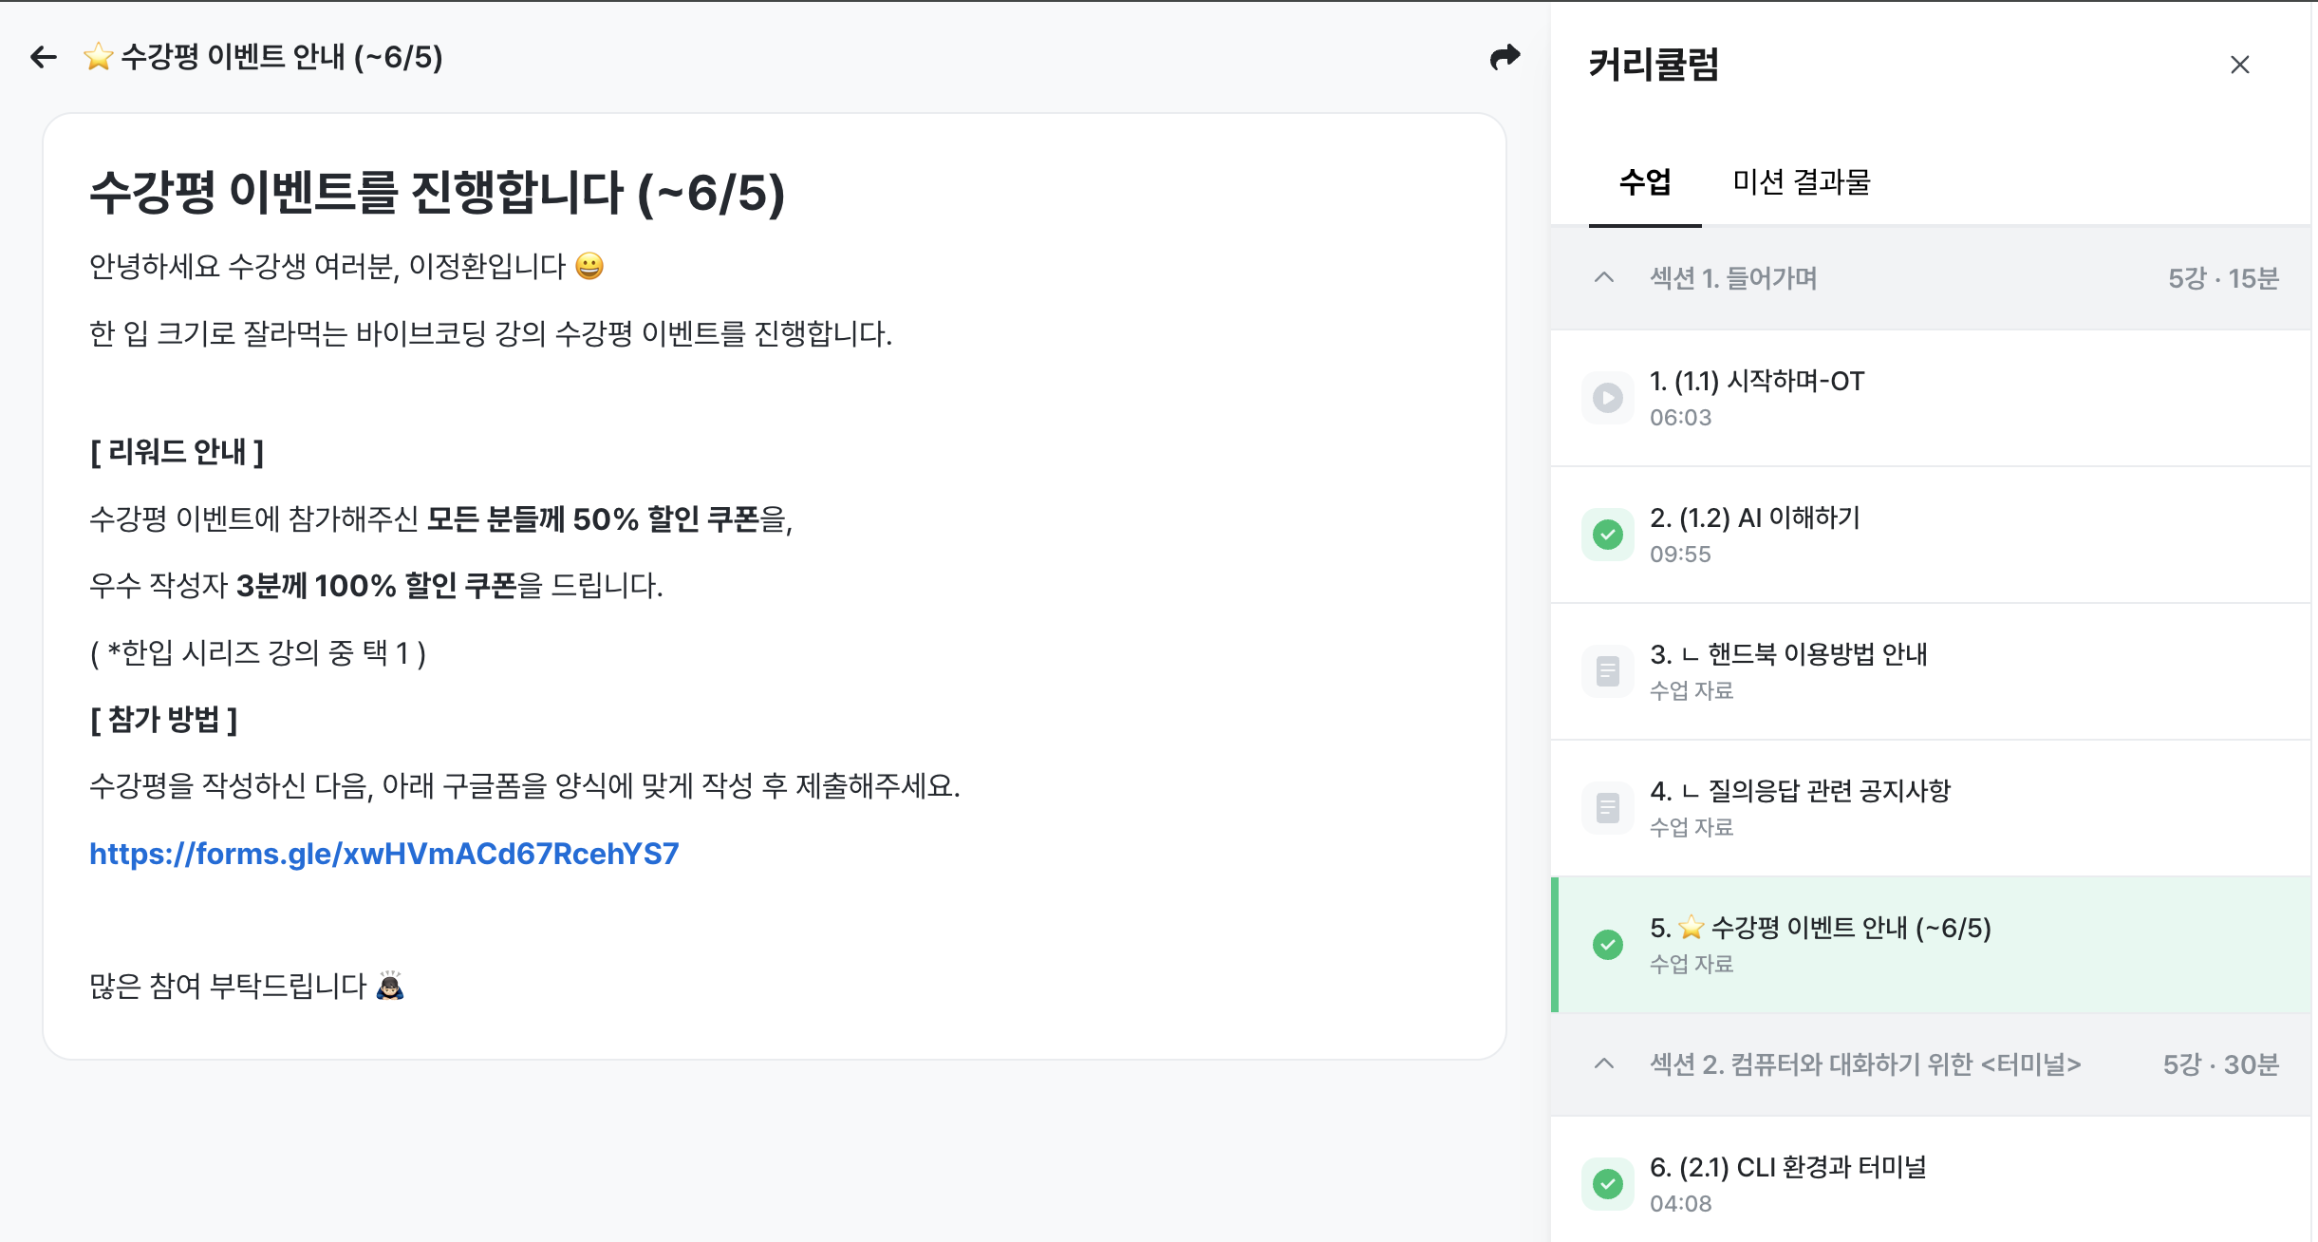Click 수업 자료 label under 질의응답 공지사항
This screenshot has width=2318, height=1242.
[1692, 827]
